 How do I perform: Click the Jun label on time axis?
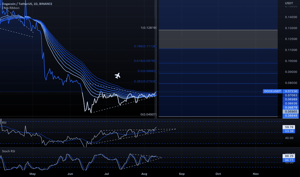click(x=70, y=174)
